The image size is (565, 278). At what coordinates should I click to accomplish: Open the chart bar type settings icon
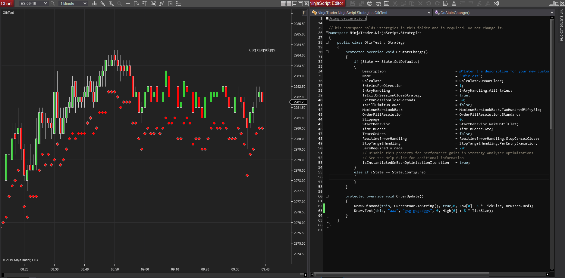tap(94, 4)
